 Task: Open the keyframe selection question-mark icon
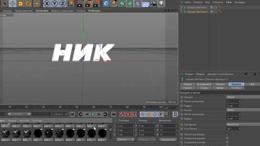click(134, 114)
